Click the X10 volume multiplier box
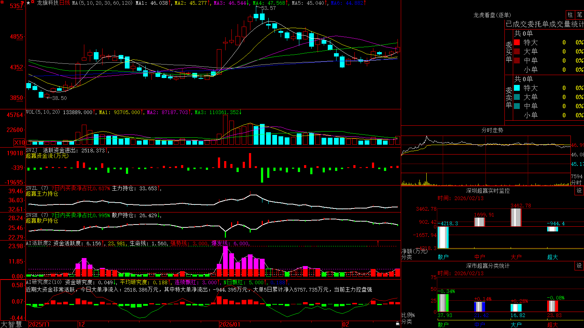The height and width of the screenshot is (328, 584). pyautogui.click(x=19, y=142)
